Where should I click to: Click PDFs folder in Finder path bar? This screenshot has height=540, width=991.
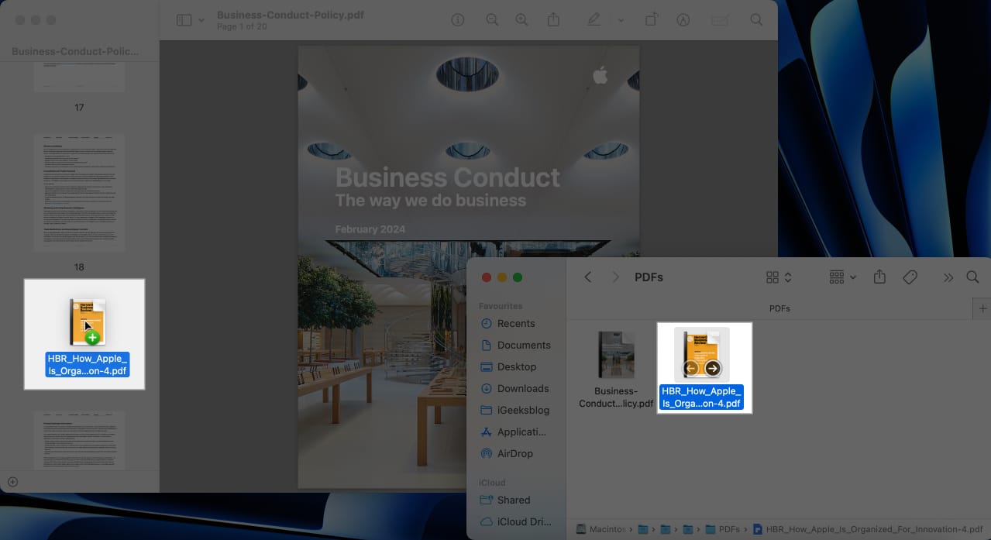point(721,529)
